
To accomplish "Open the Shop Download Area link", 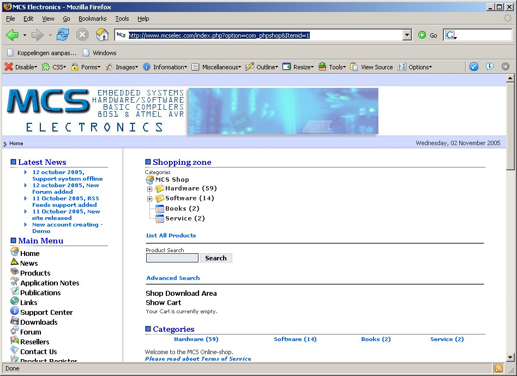I will point(181,293).
